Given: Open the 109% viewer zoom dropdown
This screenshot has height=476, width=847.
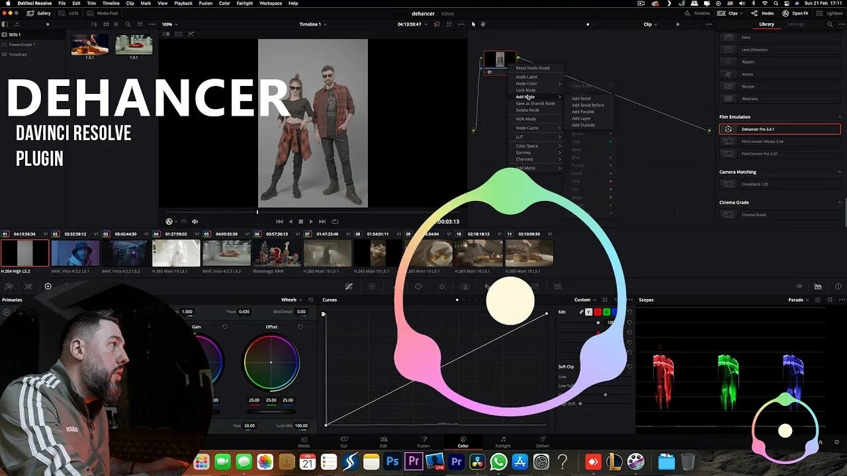Looking at the screenshot, I should [169, 24].
